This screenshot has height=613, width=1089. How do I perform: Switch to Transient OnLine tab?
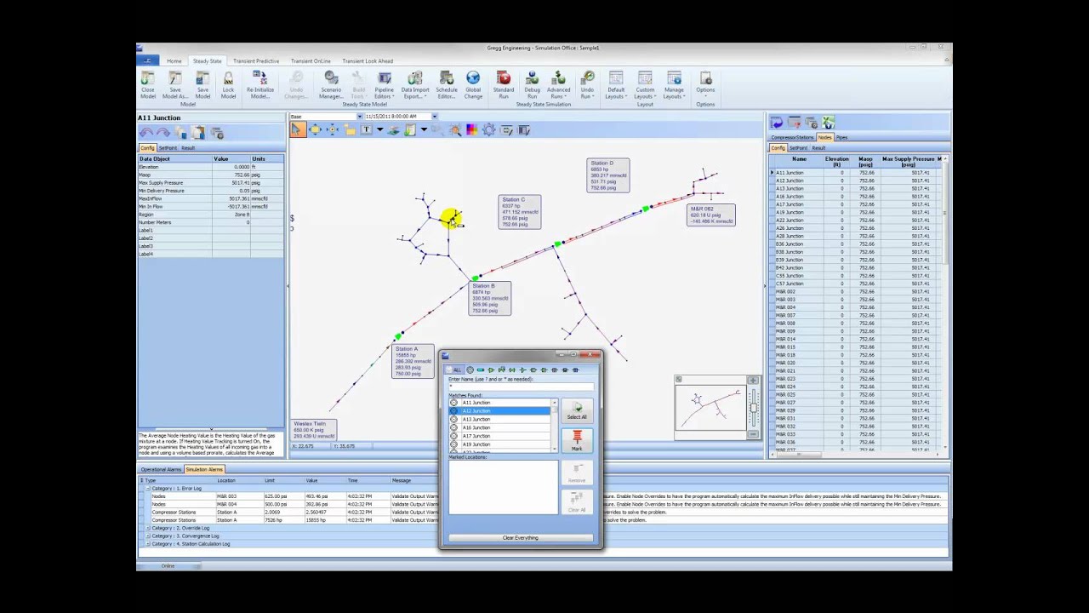(311, 61)
